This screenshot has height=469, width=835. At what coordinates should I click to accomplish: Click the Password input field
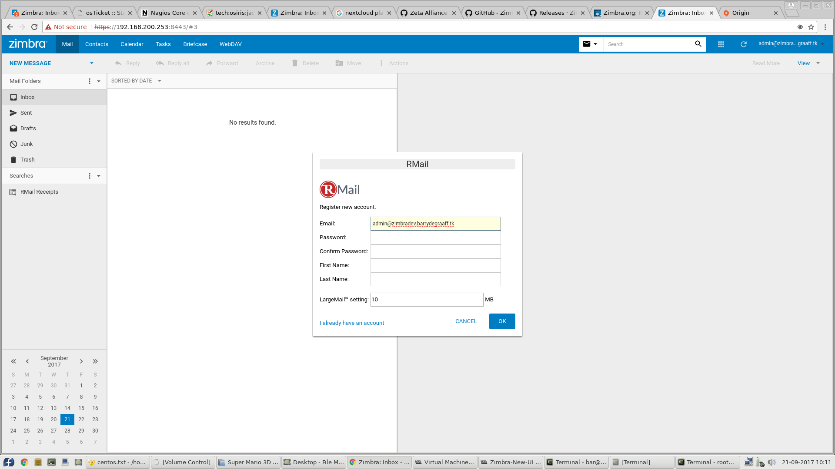click(x=435, y=238)
